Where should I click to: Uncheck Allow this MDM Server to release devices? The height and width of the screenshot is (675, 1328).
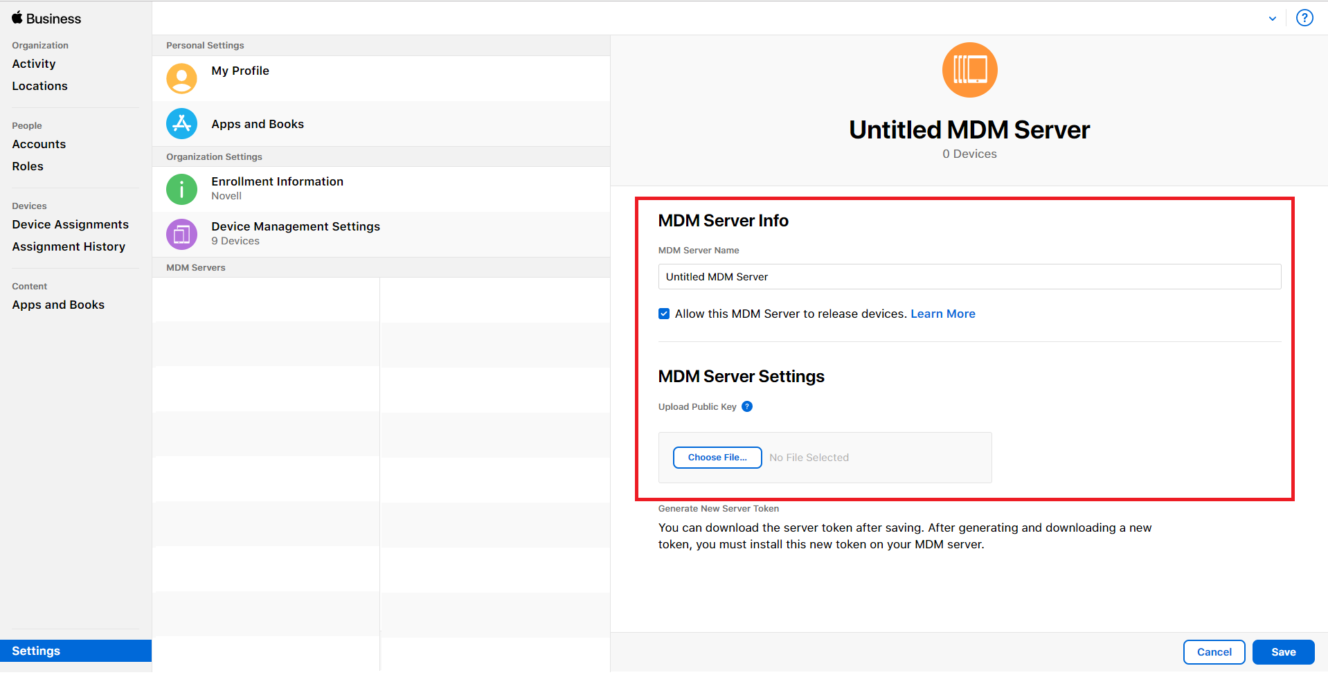pyautogui.click(x=664, y=314)
